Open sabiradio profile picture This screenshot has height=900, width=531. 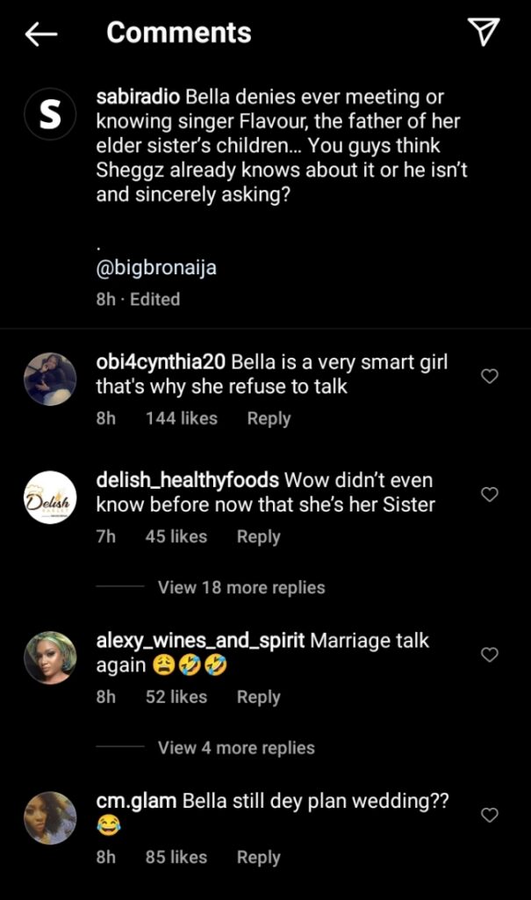coord(50,117)
